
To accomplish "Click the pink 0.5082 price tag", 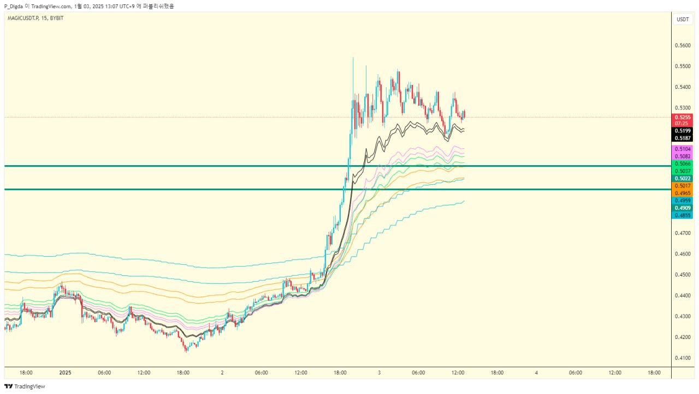I will pos(683,156).
